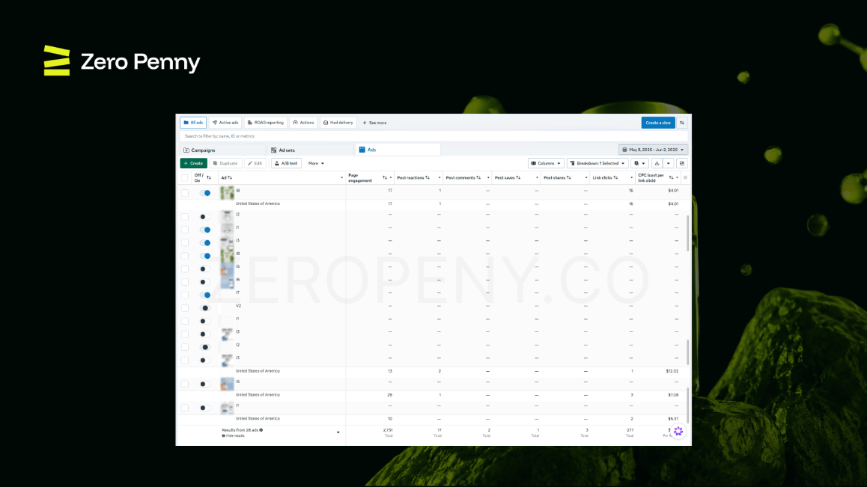Click the Edit button

[x=255, y=163]
